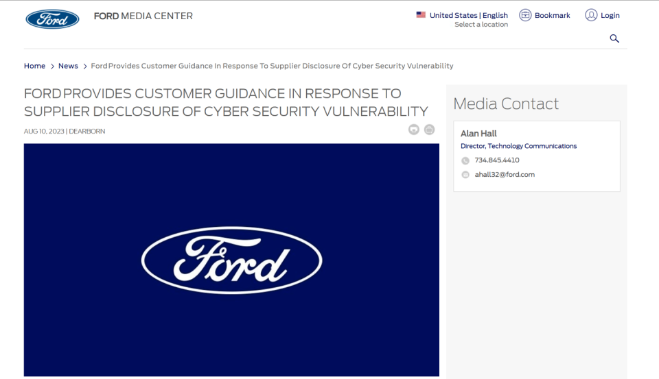This screenshot has height=379, width=659.
Task: Open the search magnifier icon
Action: tap(614, 38)
